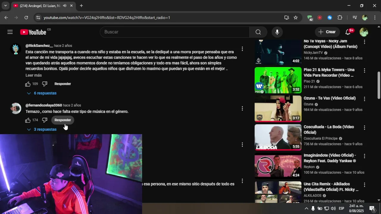
Task: Show hidden system tray icons
Action: click(x=306, y=208)
